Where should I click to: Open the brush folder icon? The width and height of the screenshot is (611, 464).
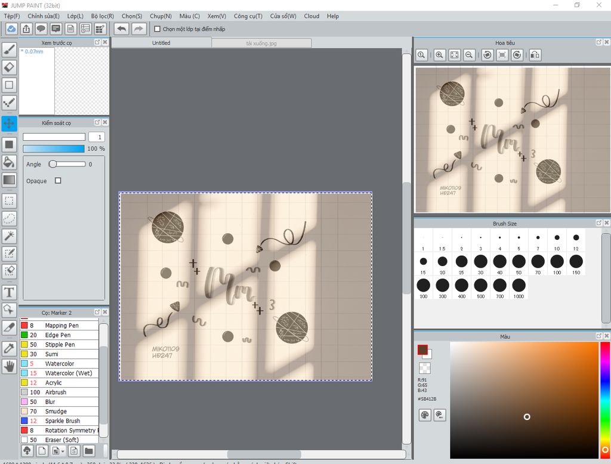(89, 451)
